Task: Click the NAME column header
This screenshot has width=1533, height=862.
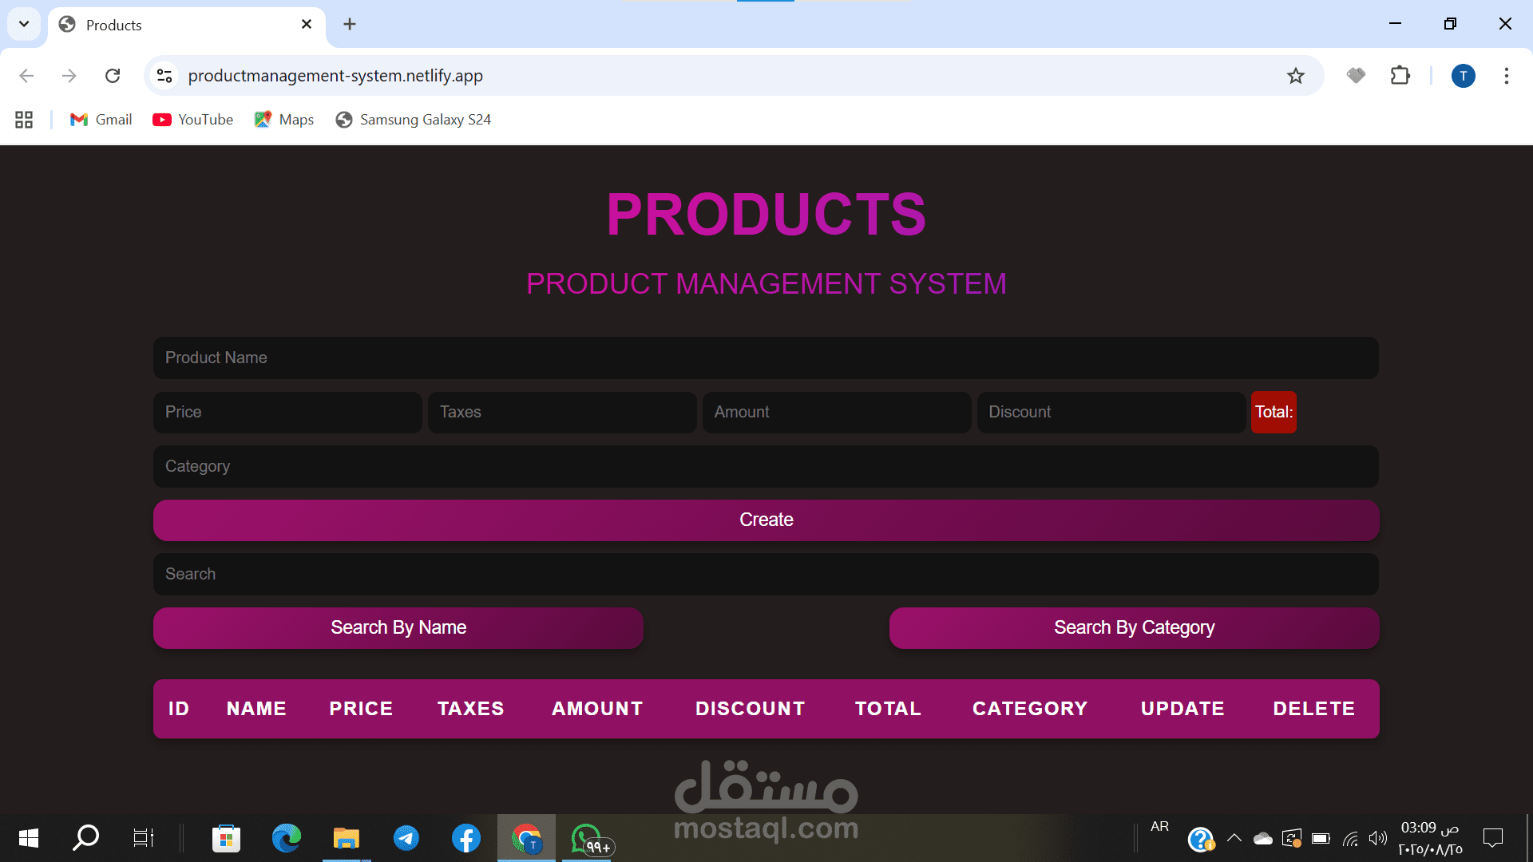Action: (256, 709)
